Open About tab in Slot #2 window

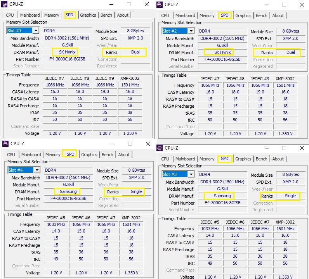278,15
